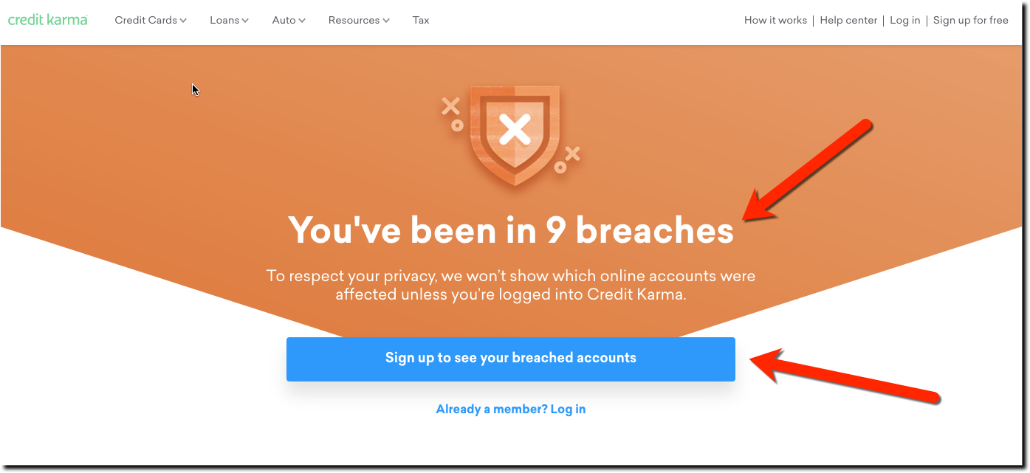Viewport: 1030px width, 473px height.
Task: Go to the Tax page
Action: [421, 20]
